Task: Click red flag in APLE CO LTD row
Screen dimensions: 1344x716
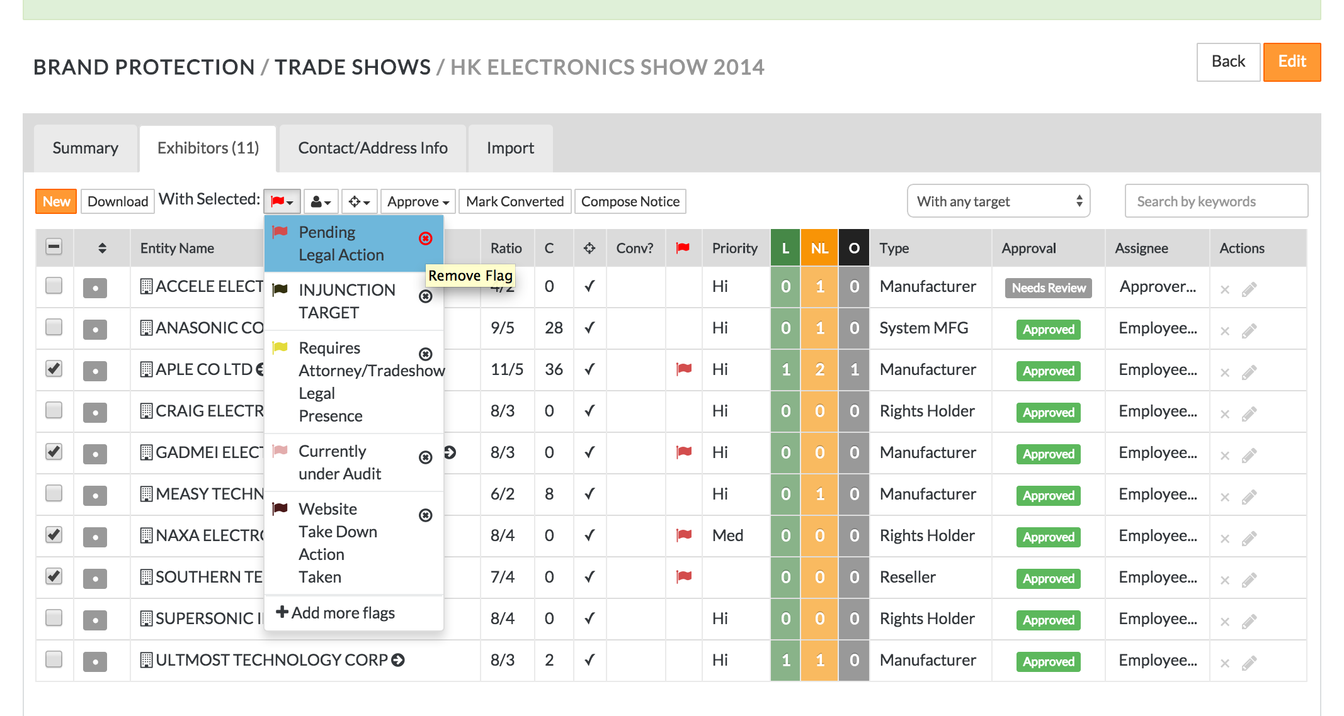Action: click(683, 369)
